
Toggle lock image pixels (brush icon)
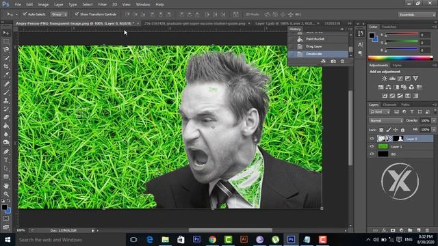[389, 130]
